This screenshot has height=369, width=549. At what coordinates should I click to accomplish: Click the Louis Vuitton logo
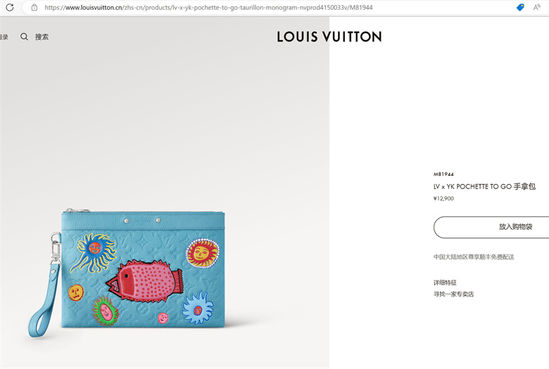pos(329,37)
